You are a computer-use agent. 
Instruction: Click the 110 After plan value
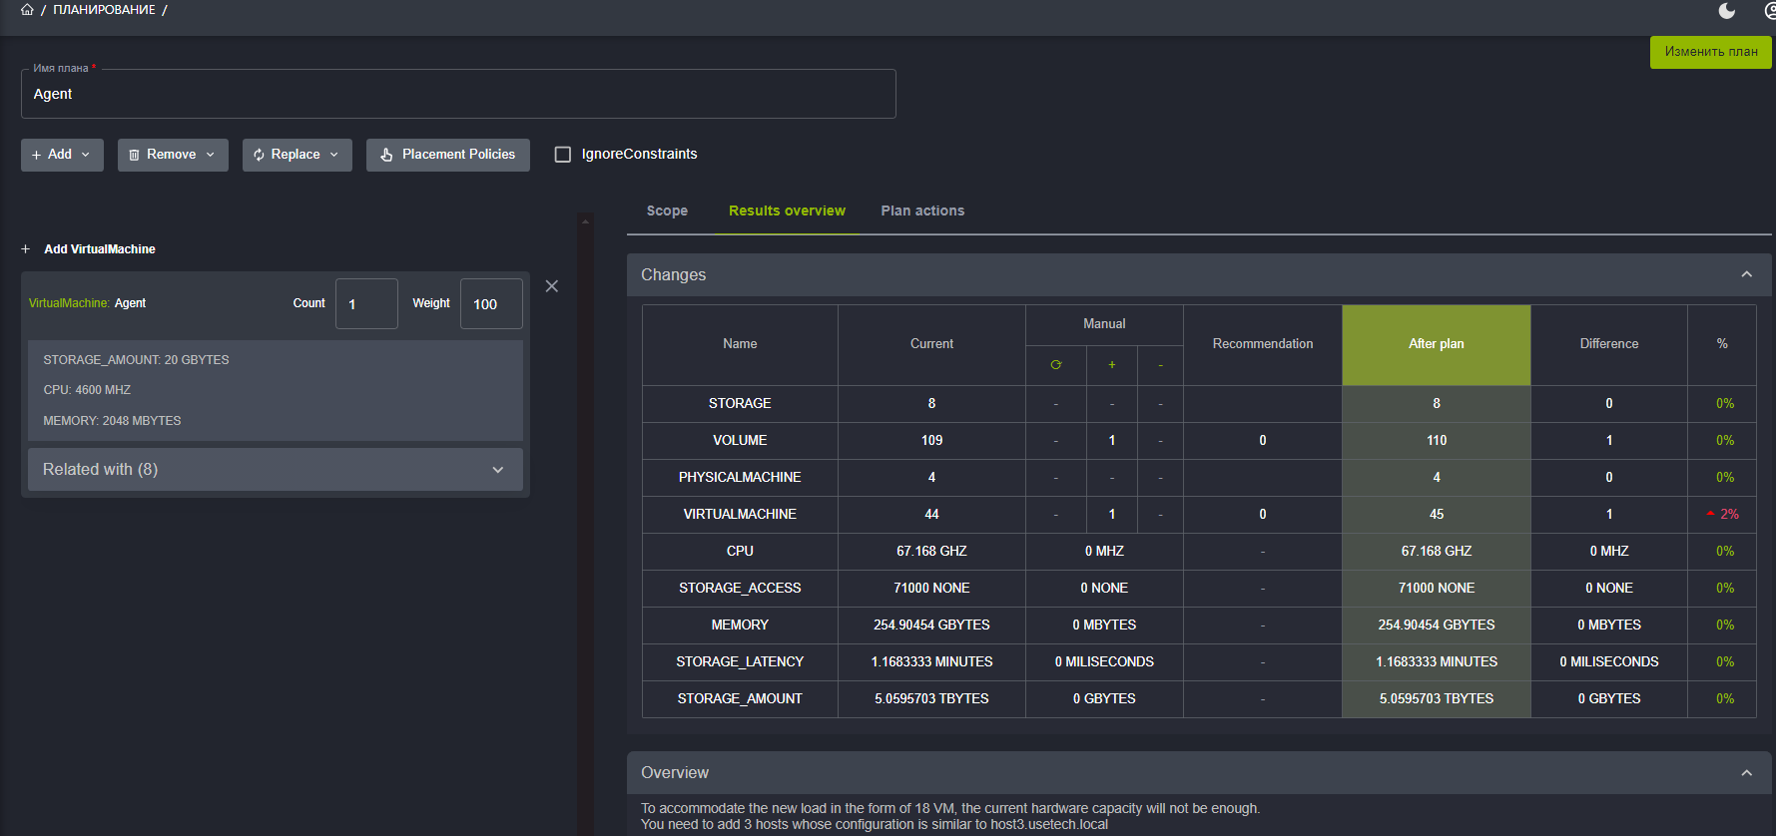1437,441
